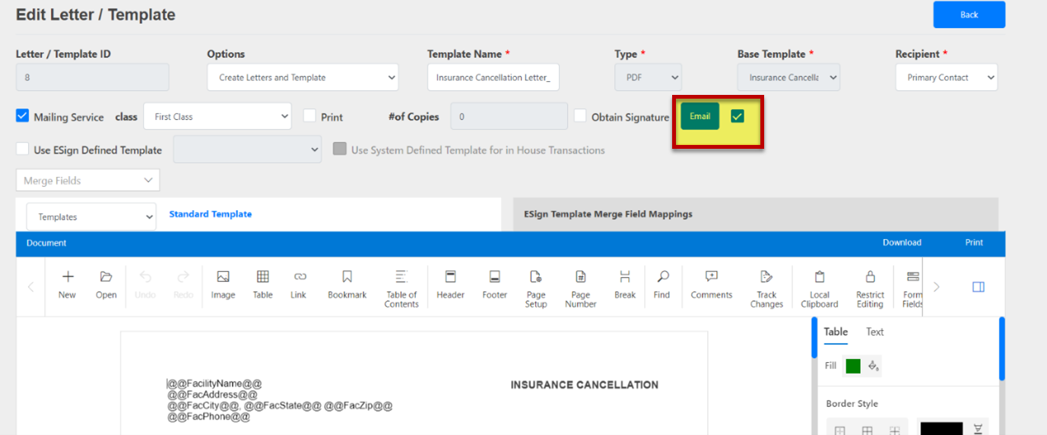Click the border color bucket icon
The height and width of the screenshot is (435, 1047).
coord(979,429)
